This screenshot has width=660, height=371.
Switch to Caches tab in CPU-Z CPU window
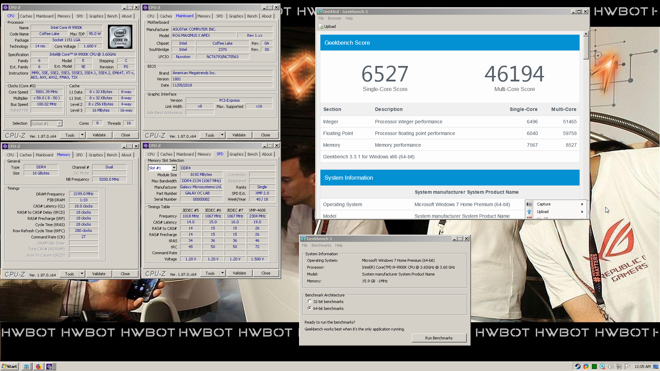click(x=26, y=16)
